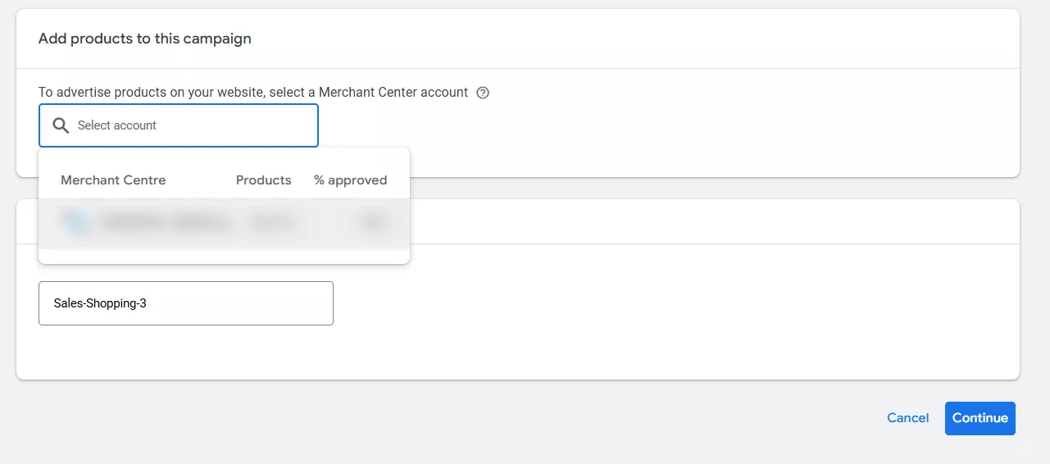Click empty space below the account row in dropdown
Screen dimensions: 1050x464
coord(224,256)
